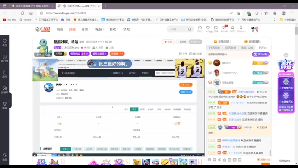Click the chat emoji smiley icon

(209, 160)
